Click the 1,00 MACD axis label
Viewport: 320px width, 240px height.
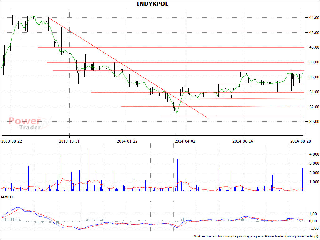tap(313, 214)
